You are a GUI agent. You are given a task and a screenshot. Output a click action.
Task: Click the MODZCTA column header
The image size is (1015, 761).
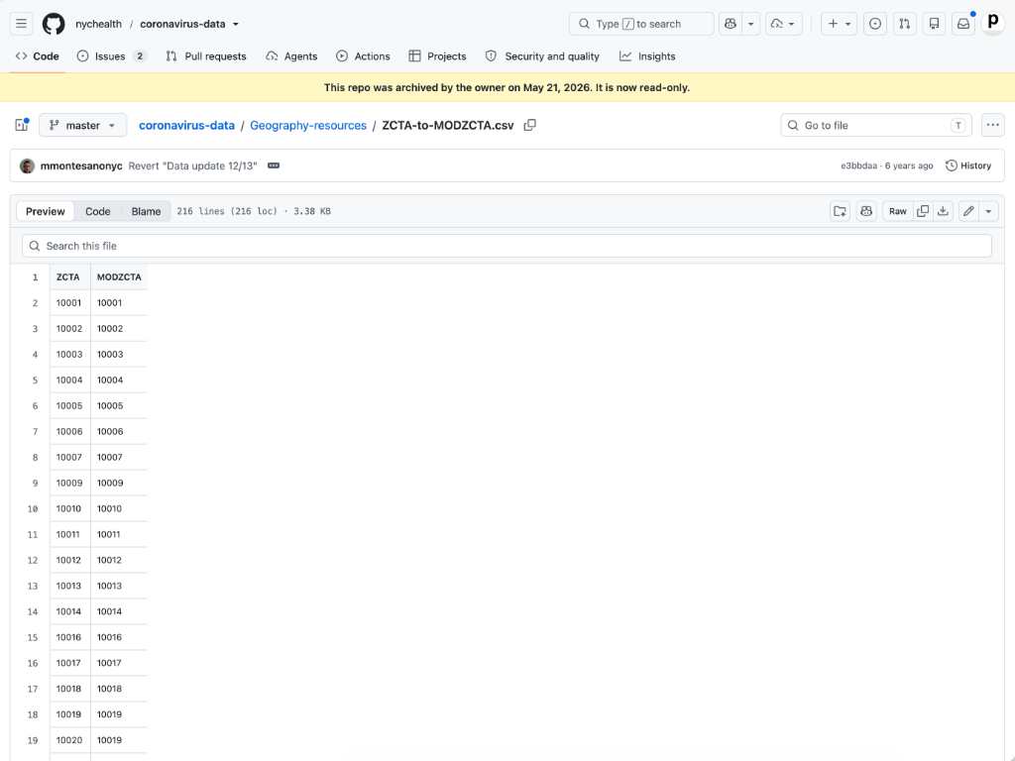tap(119, 277)
